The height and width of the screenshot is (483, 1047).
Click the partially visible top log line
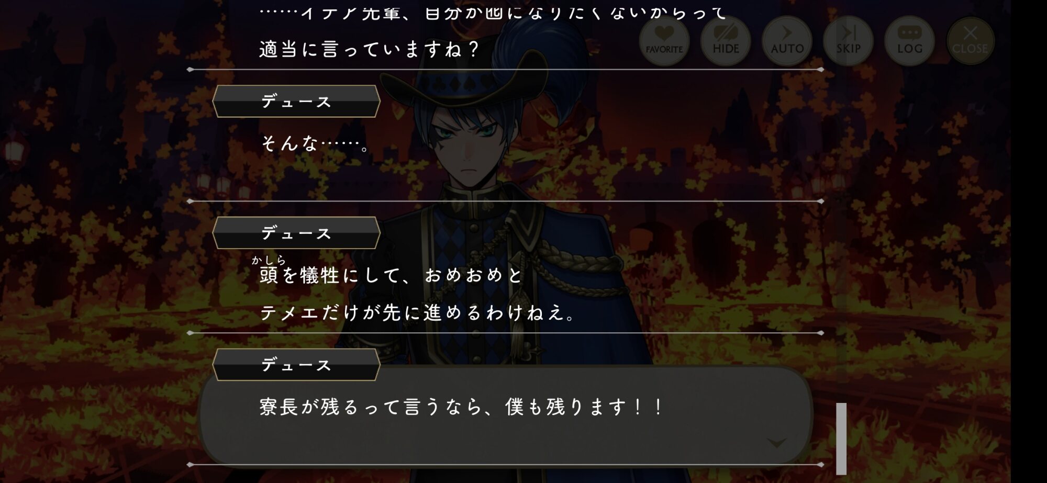pos(493,13)
